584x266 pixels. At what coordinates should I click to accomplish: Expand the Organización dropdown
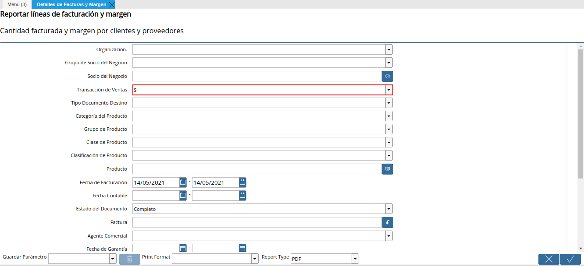point(389,49)
